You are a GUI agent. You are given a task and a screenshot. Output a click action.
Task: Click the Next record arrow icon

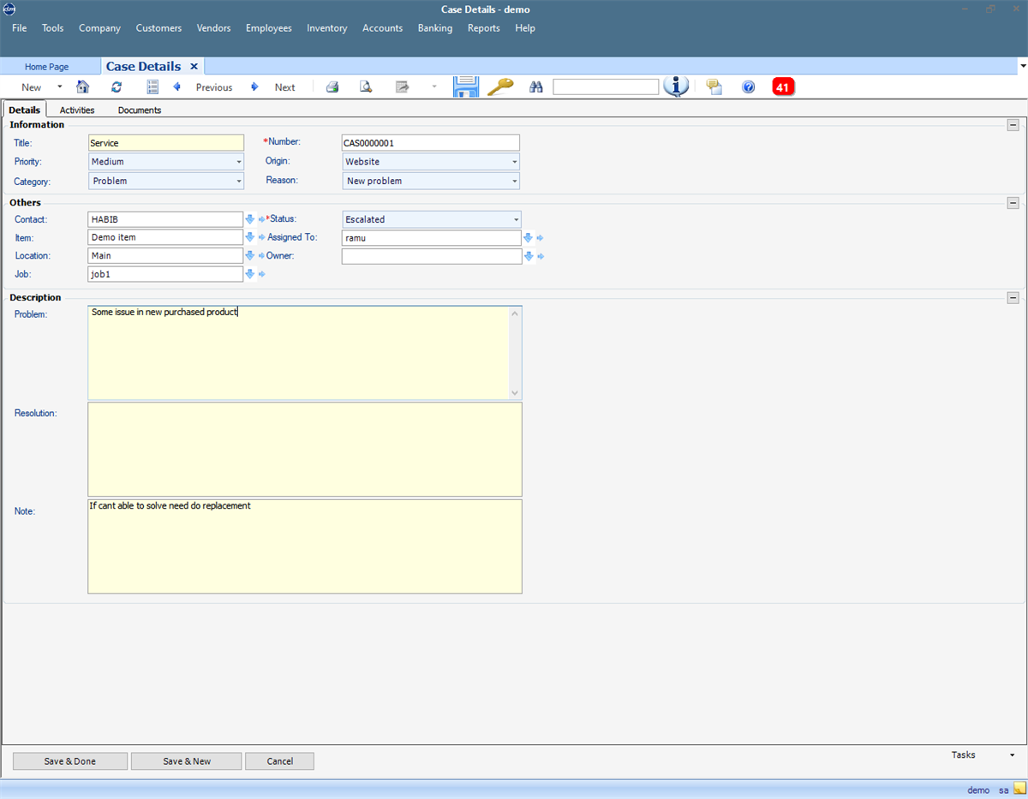[254, 86]
